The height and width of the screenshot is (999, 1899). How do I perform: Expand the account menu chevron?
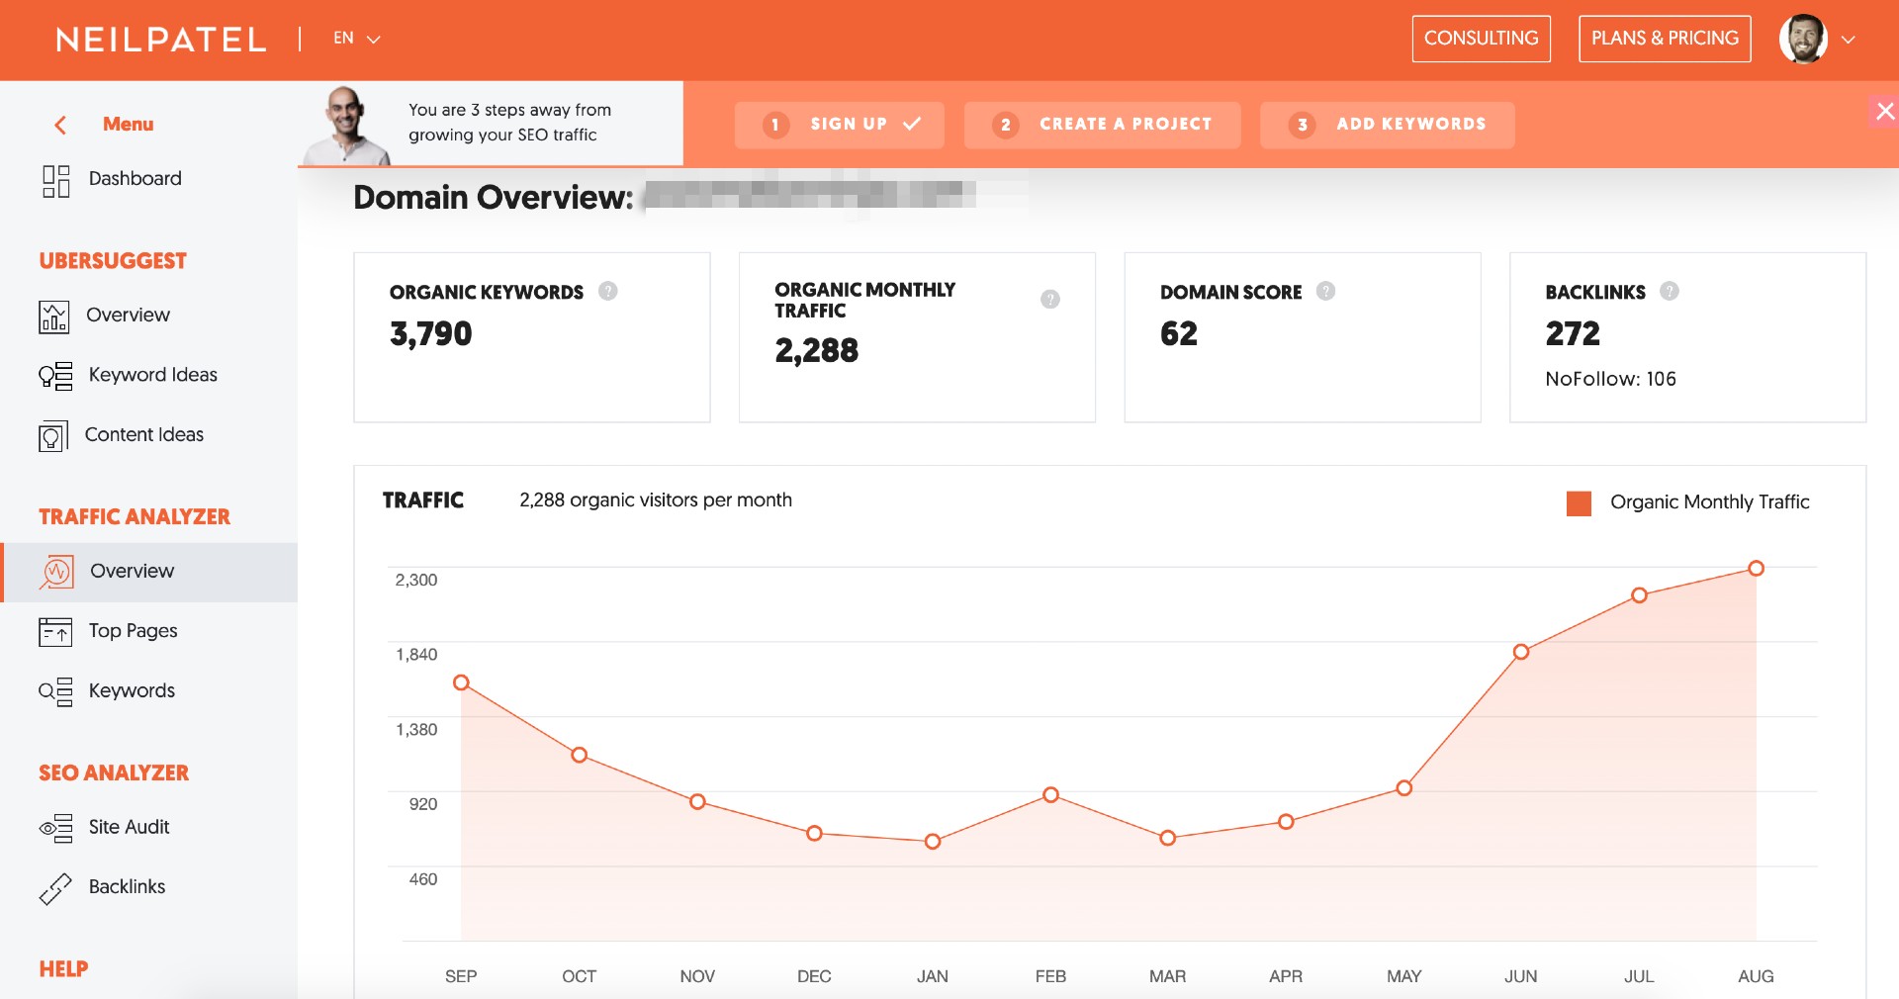coord(1848,40)
